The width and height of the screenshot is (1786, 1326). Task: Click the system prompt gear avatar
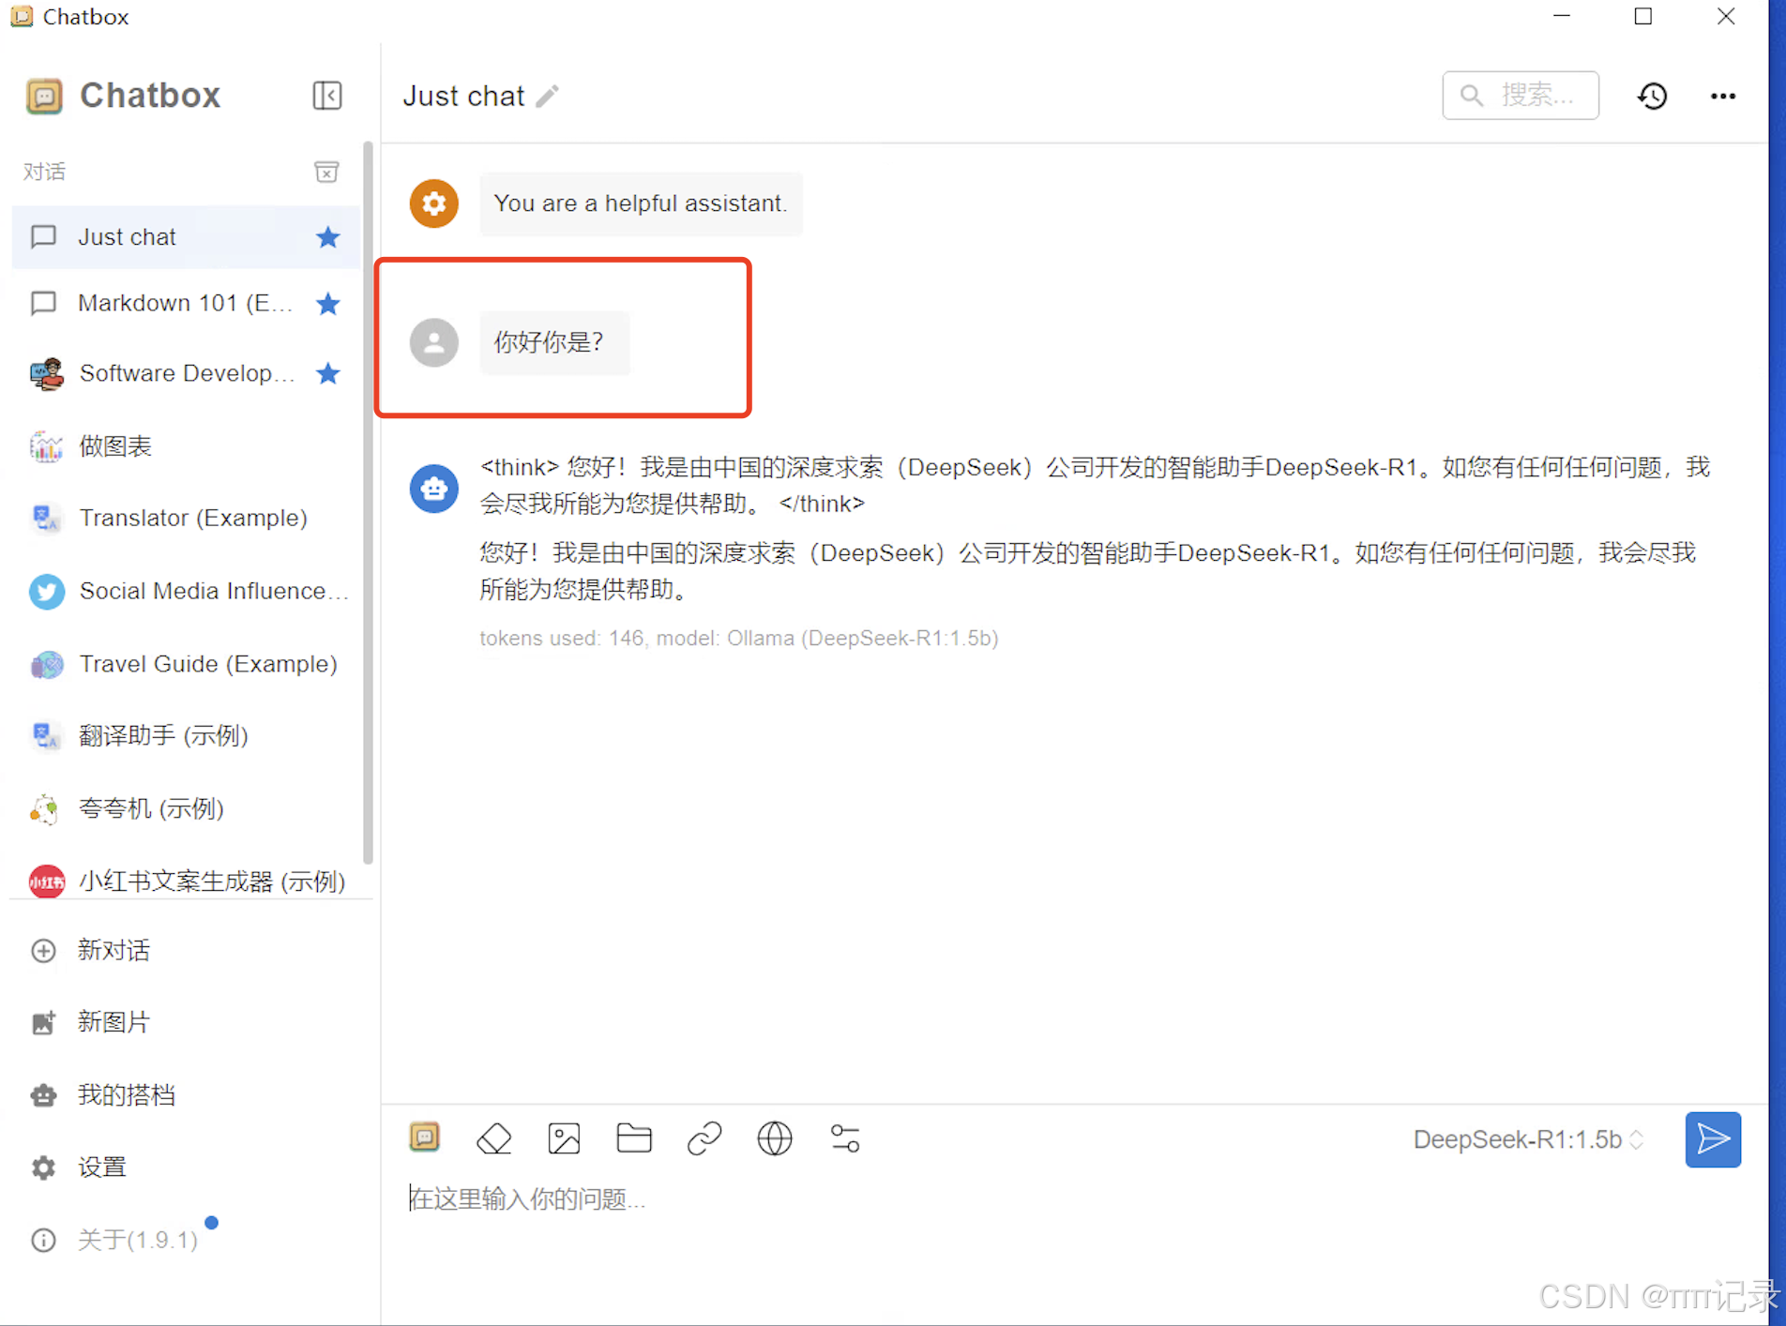pyautogui.click(x=433, y=203)
